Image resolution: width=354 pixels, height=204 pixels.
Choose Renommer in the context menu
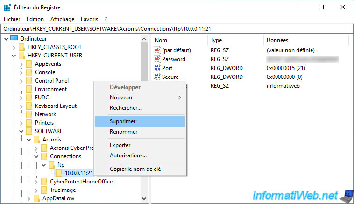point(140,132)
